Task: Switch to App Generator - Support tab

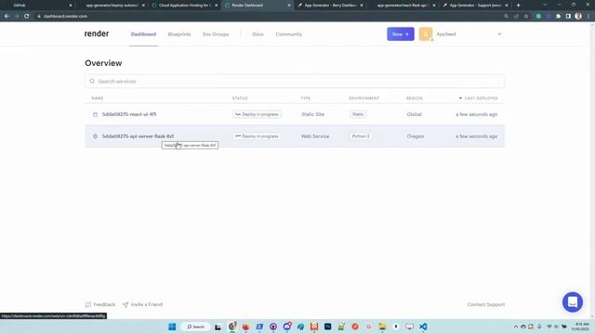Action: click(x=476, y=6)
